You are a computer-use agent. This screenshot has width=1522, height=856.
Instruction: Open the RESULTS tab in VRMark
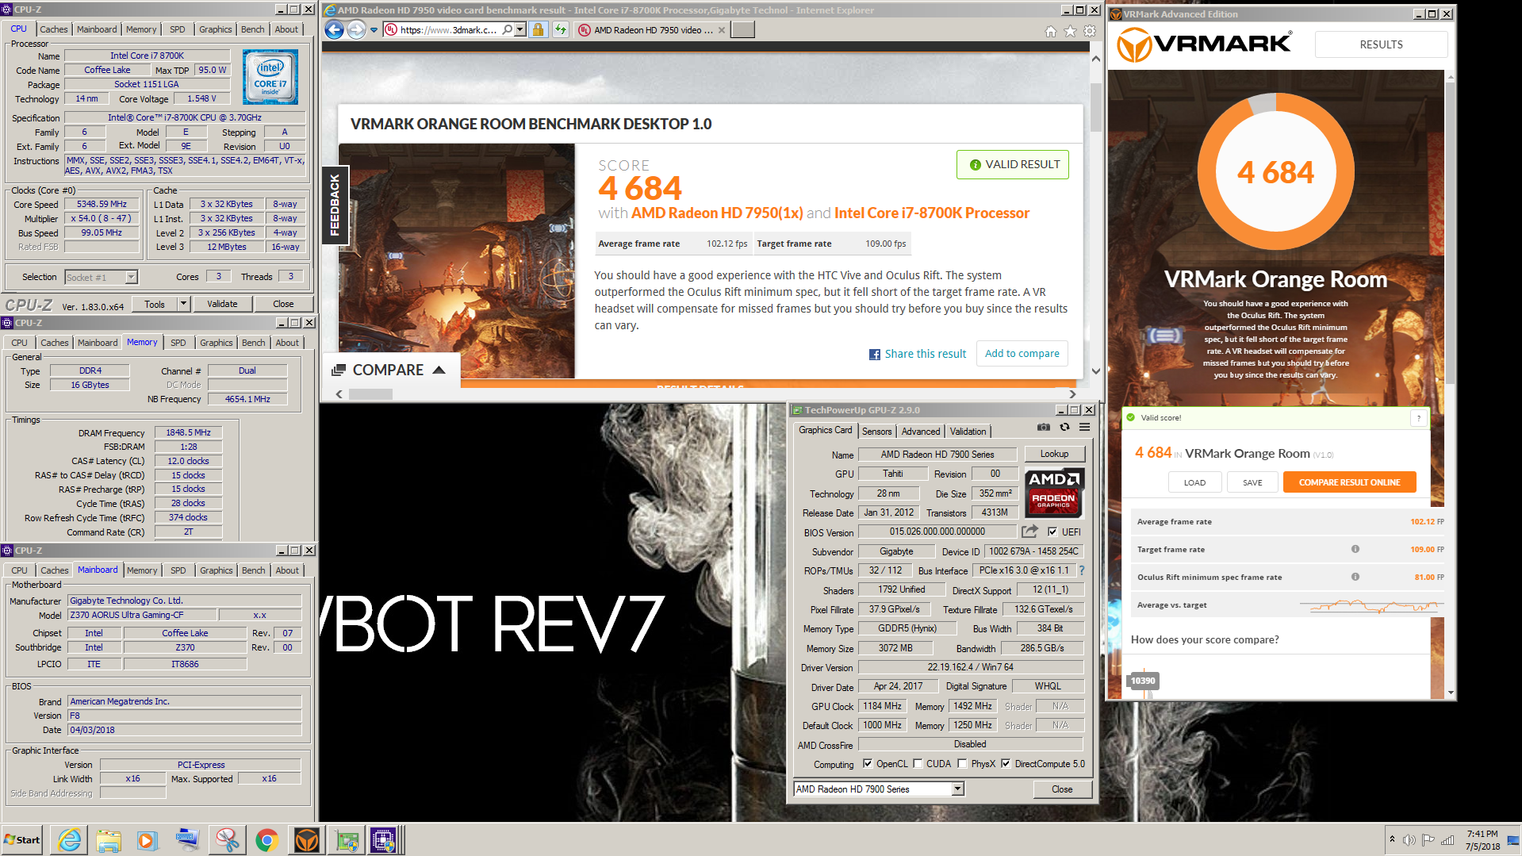pos(1381,44)
